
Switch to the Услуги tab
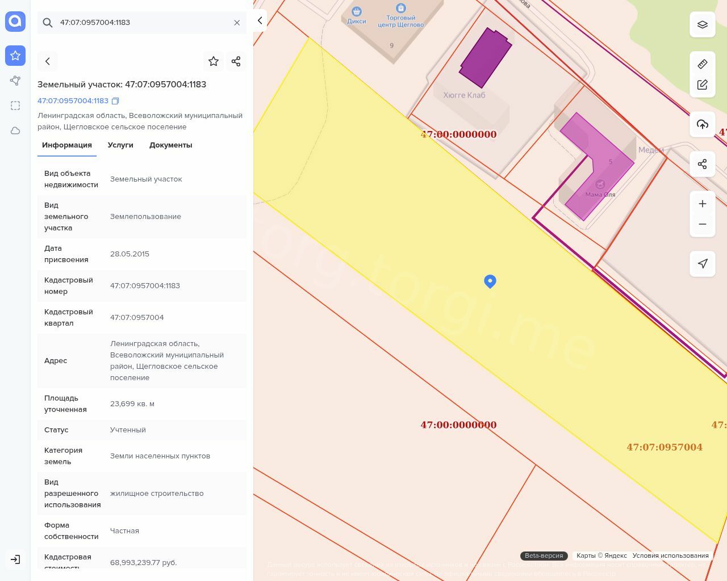120,145
